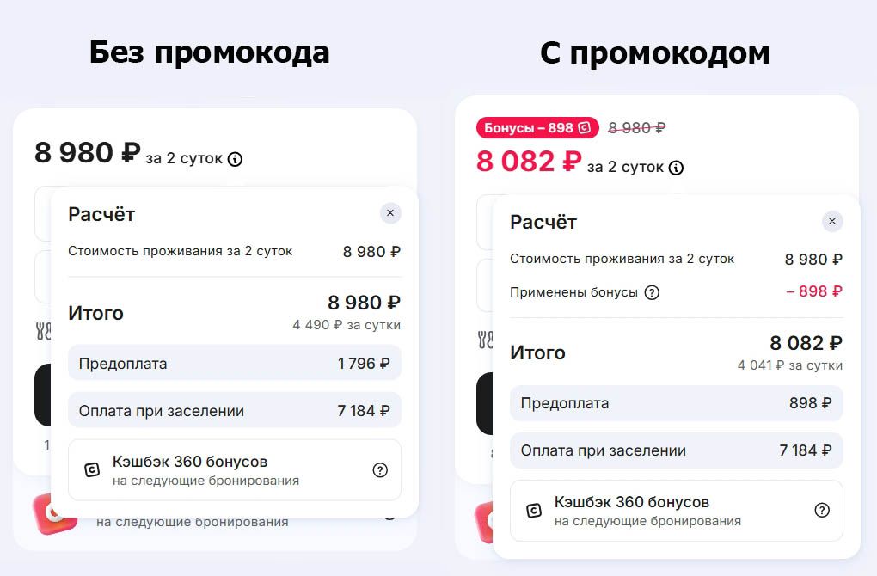Click info icon beside red 8 082 ₽ price
This screenshot has height=576, width=877.
coord(677,168)
